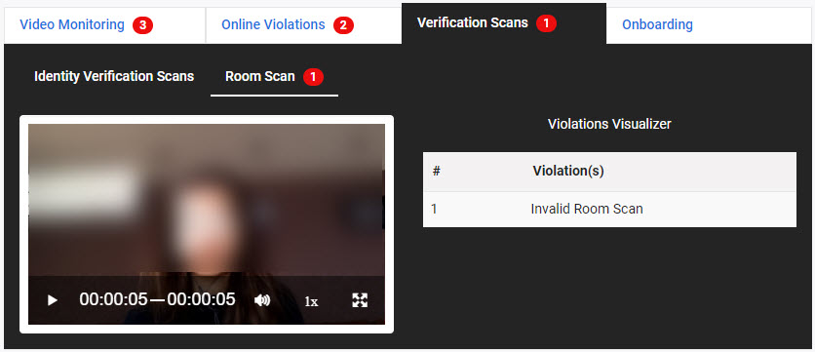Open the Online Violations tab
Image resolution: width=815 pixels, height=352 pixels.
(303, 25)
